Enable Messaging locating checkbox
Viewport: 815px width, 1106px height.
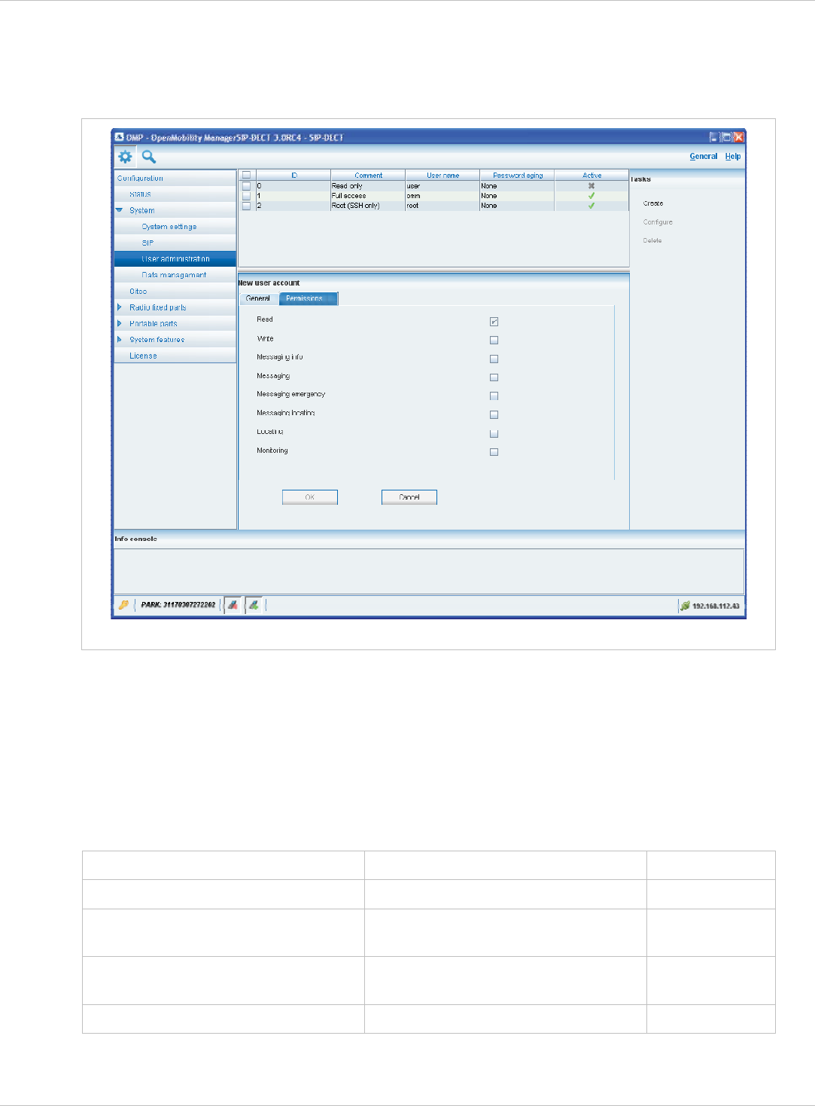click(x=494, y=414)
